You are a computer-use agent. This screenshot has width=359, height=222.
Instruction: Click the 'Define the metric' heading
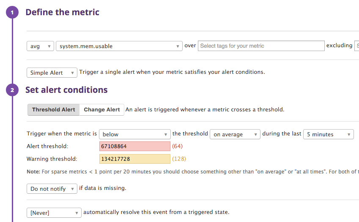(x=62, y=12)
